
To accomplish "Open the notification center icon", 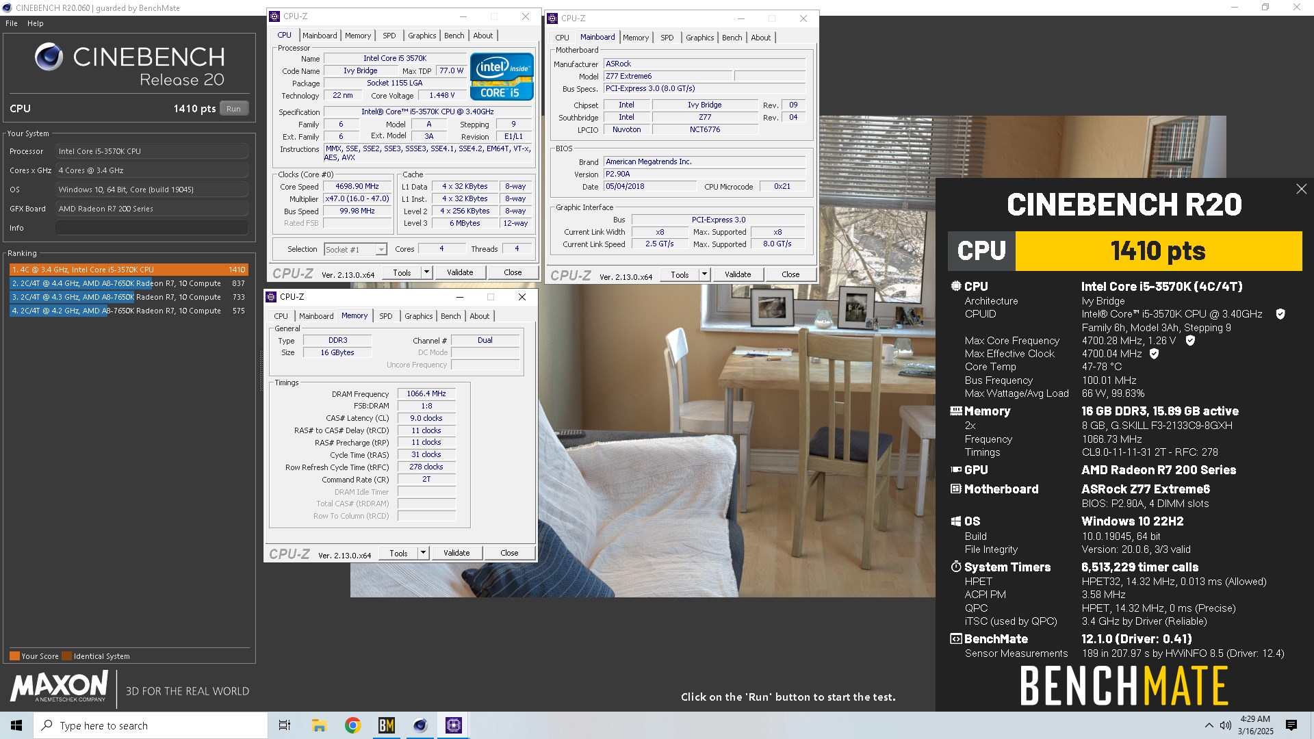I will (x=1291, y=725).
